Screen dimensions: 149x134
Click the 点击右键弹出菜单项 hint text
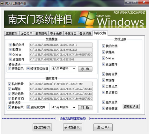tap(73, 119)
